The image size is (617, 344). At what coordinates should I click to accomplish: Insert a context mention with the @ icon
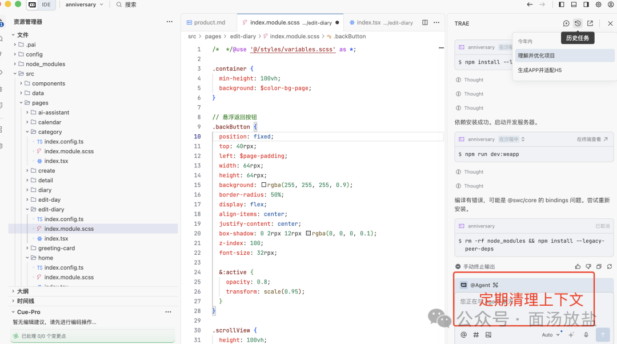[x=463, y=335]
